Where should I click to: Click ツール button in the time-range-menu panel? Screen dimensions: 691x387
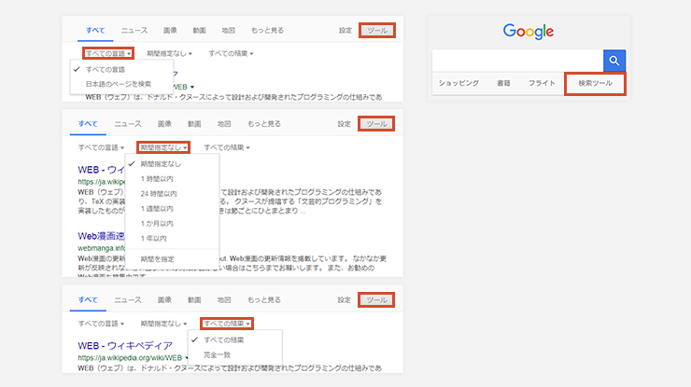pos(376,124)
